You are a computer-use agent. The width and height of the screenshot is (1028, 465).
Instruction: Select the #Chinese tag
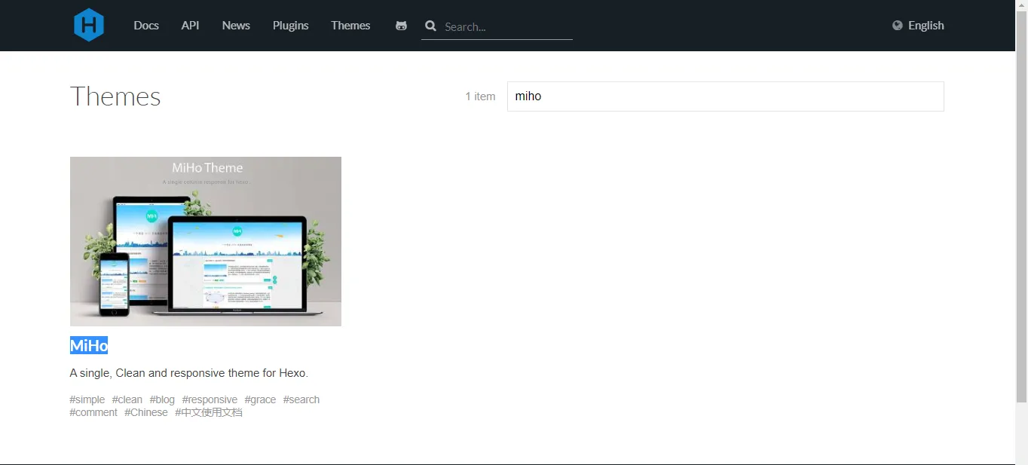pyautogui.click(x=146, y=412)
